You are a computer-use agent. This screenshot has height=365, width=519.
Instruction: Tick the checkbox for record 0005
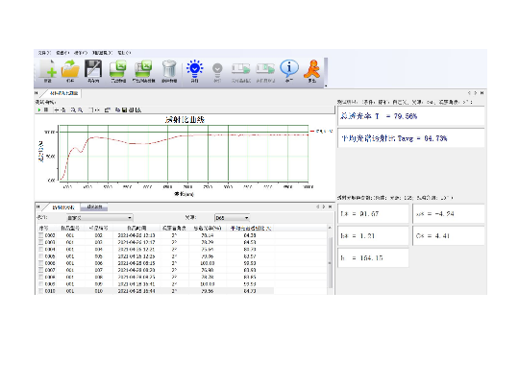pos(40,256)
